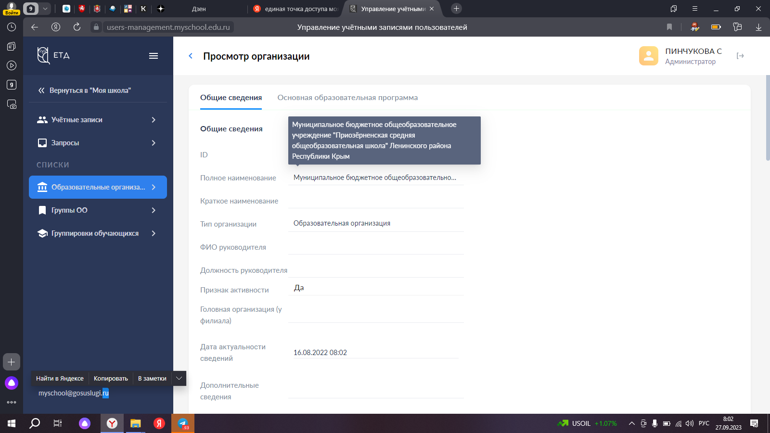
Task: Open the new tab plus button
Action: tap(457, 9)
